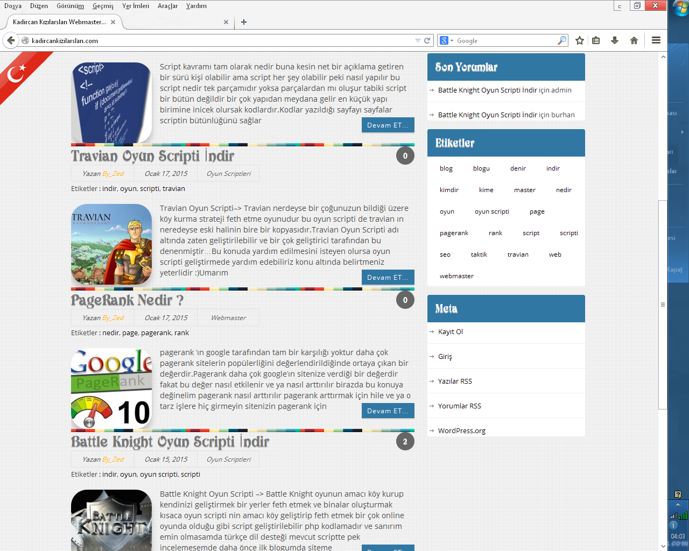Click comment count 2 on Battle Knight post

click(405, 442)
